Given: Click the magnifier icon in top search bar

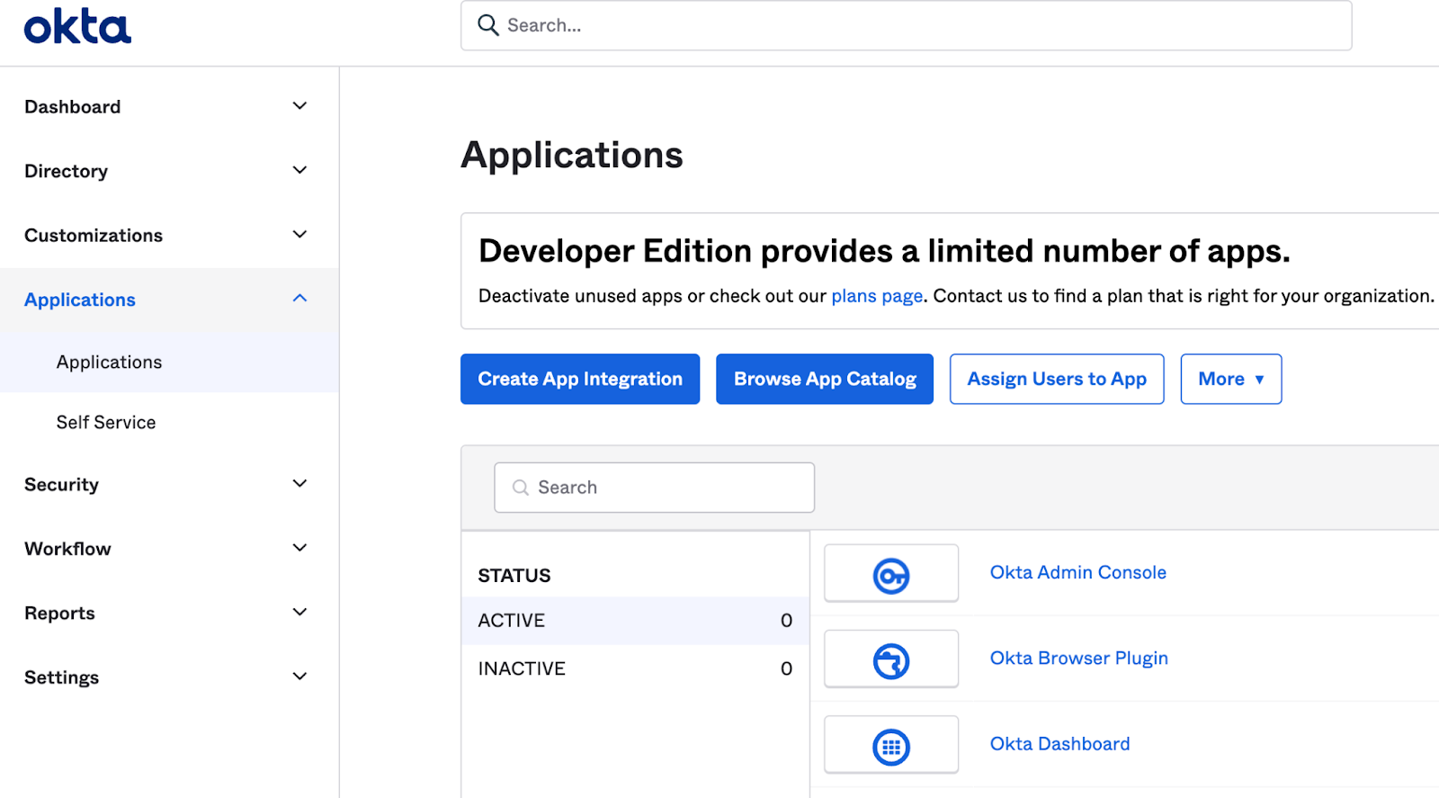Looking at the screenshot, I should [487, 25].
